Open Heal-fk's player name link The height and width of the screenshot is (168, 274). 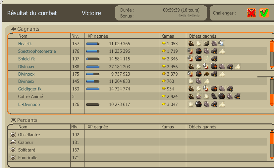[25, 44]
